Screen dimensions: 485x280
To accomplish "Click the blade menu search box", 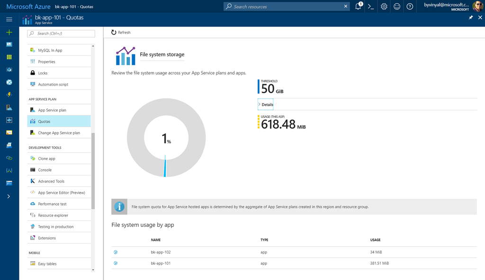I will pyautogui.click(x=61, y=34).
